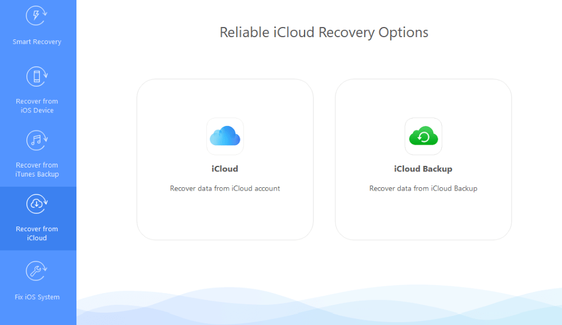
Task: Click the green iCloud Backup restore icon
Action: [x=423, y=136]
